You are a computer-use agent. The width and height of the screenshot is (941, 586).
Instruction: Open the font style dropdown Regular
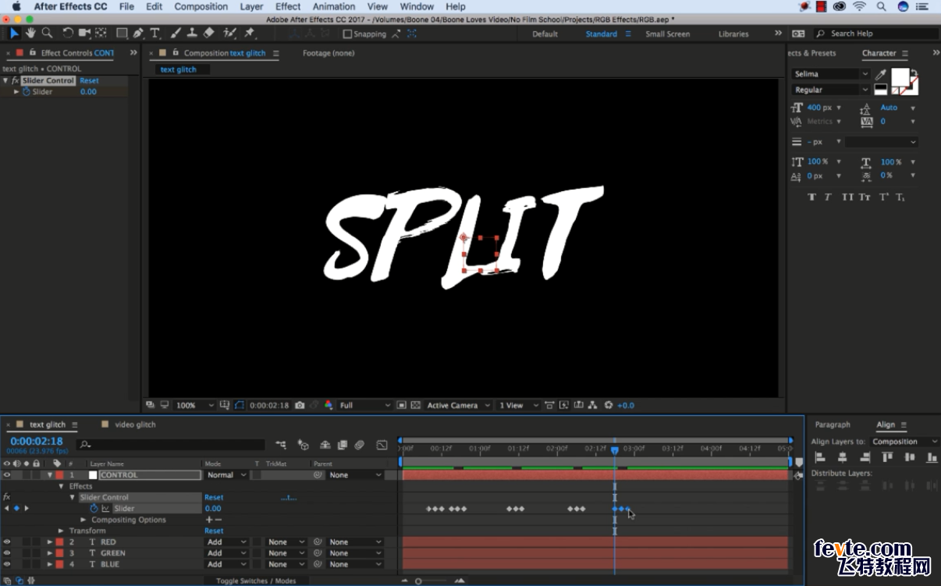point(830,90)
